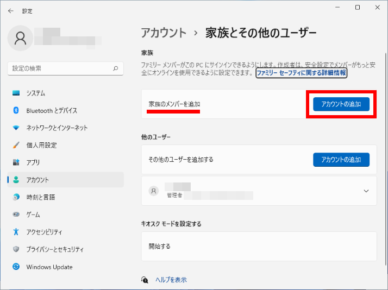The height and width of the screenshot is (290, 388).
Task: Click the その他のユーザーを追加する text
Action: 181,160
